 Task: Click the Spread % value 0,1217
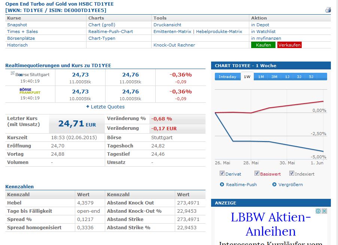85,219
